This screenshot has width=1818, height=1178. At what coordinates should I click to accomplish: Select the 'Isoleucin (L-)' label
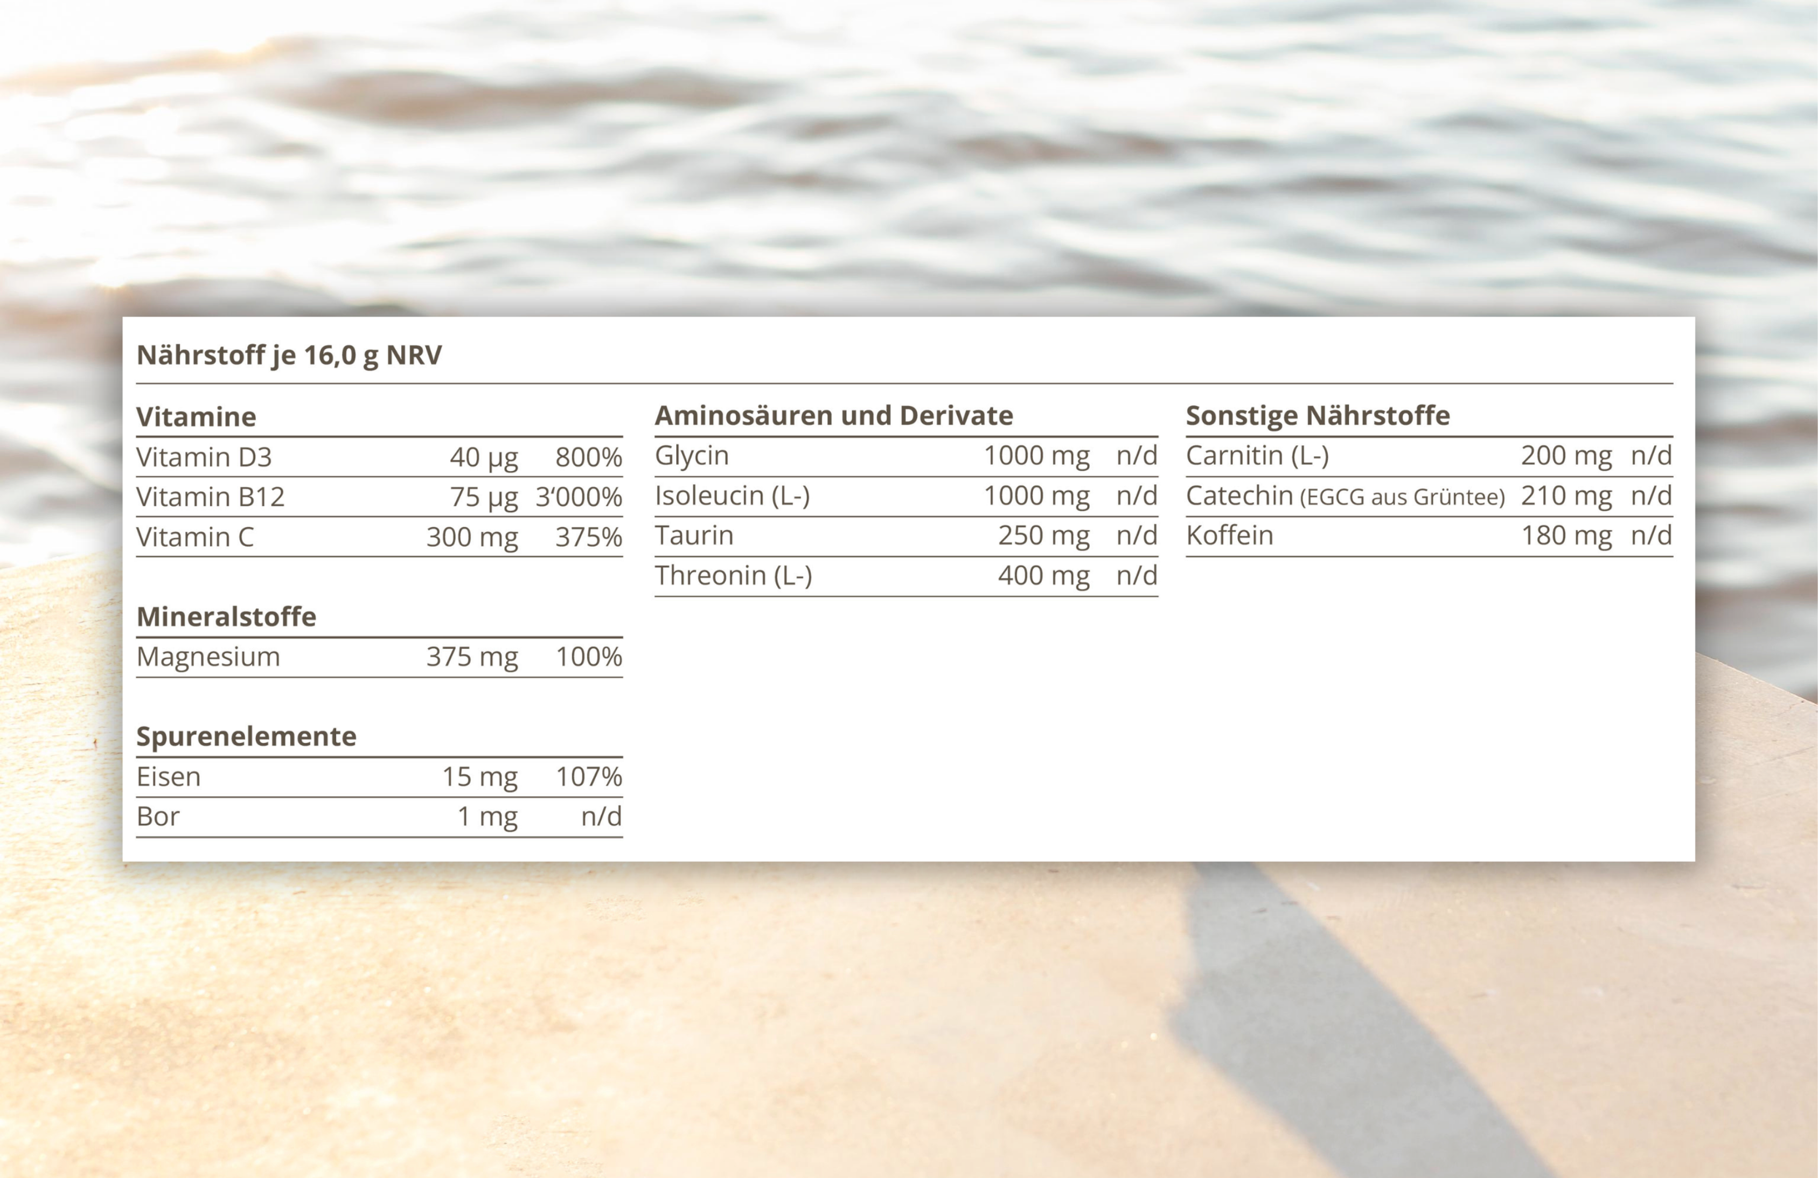click(733, 496)
